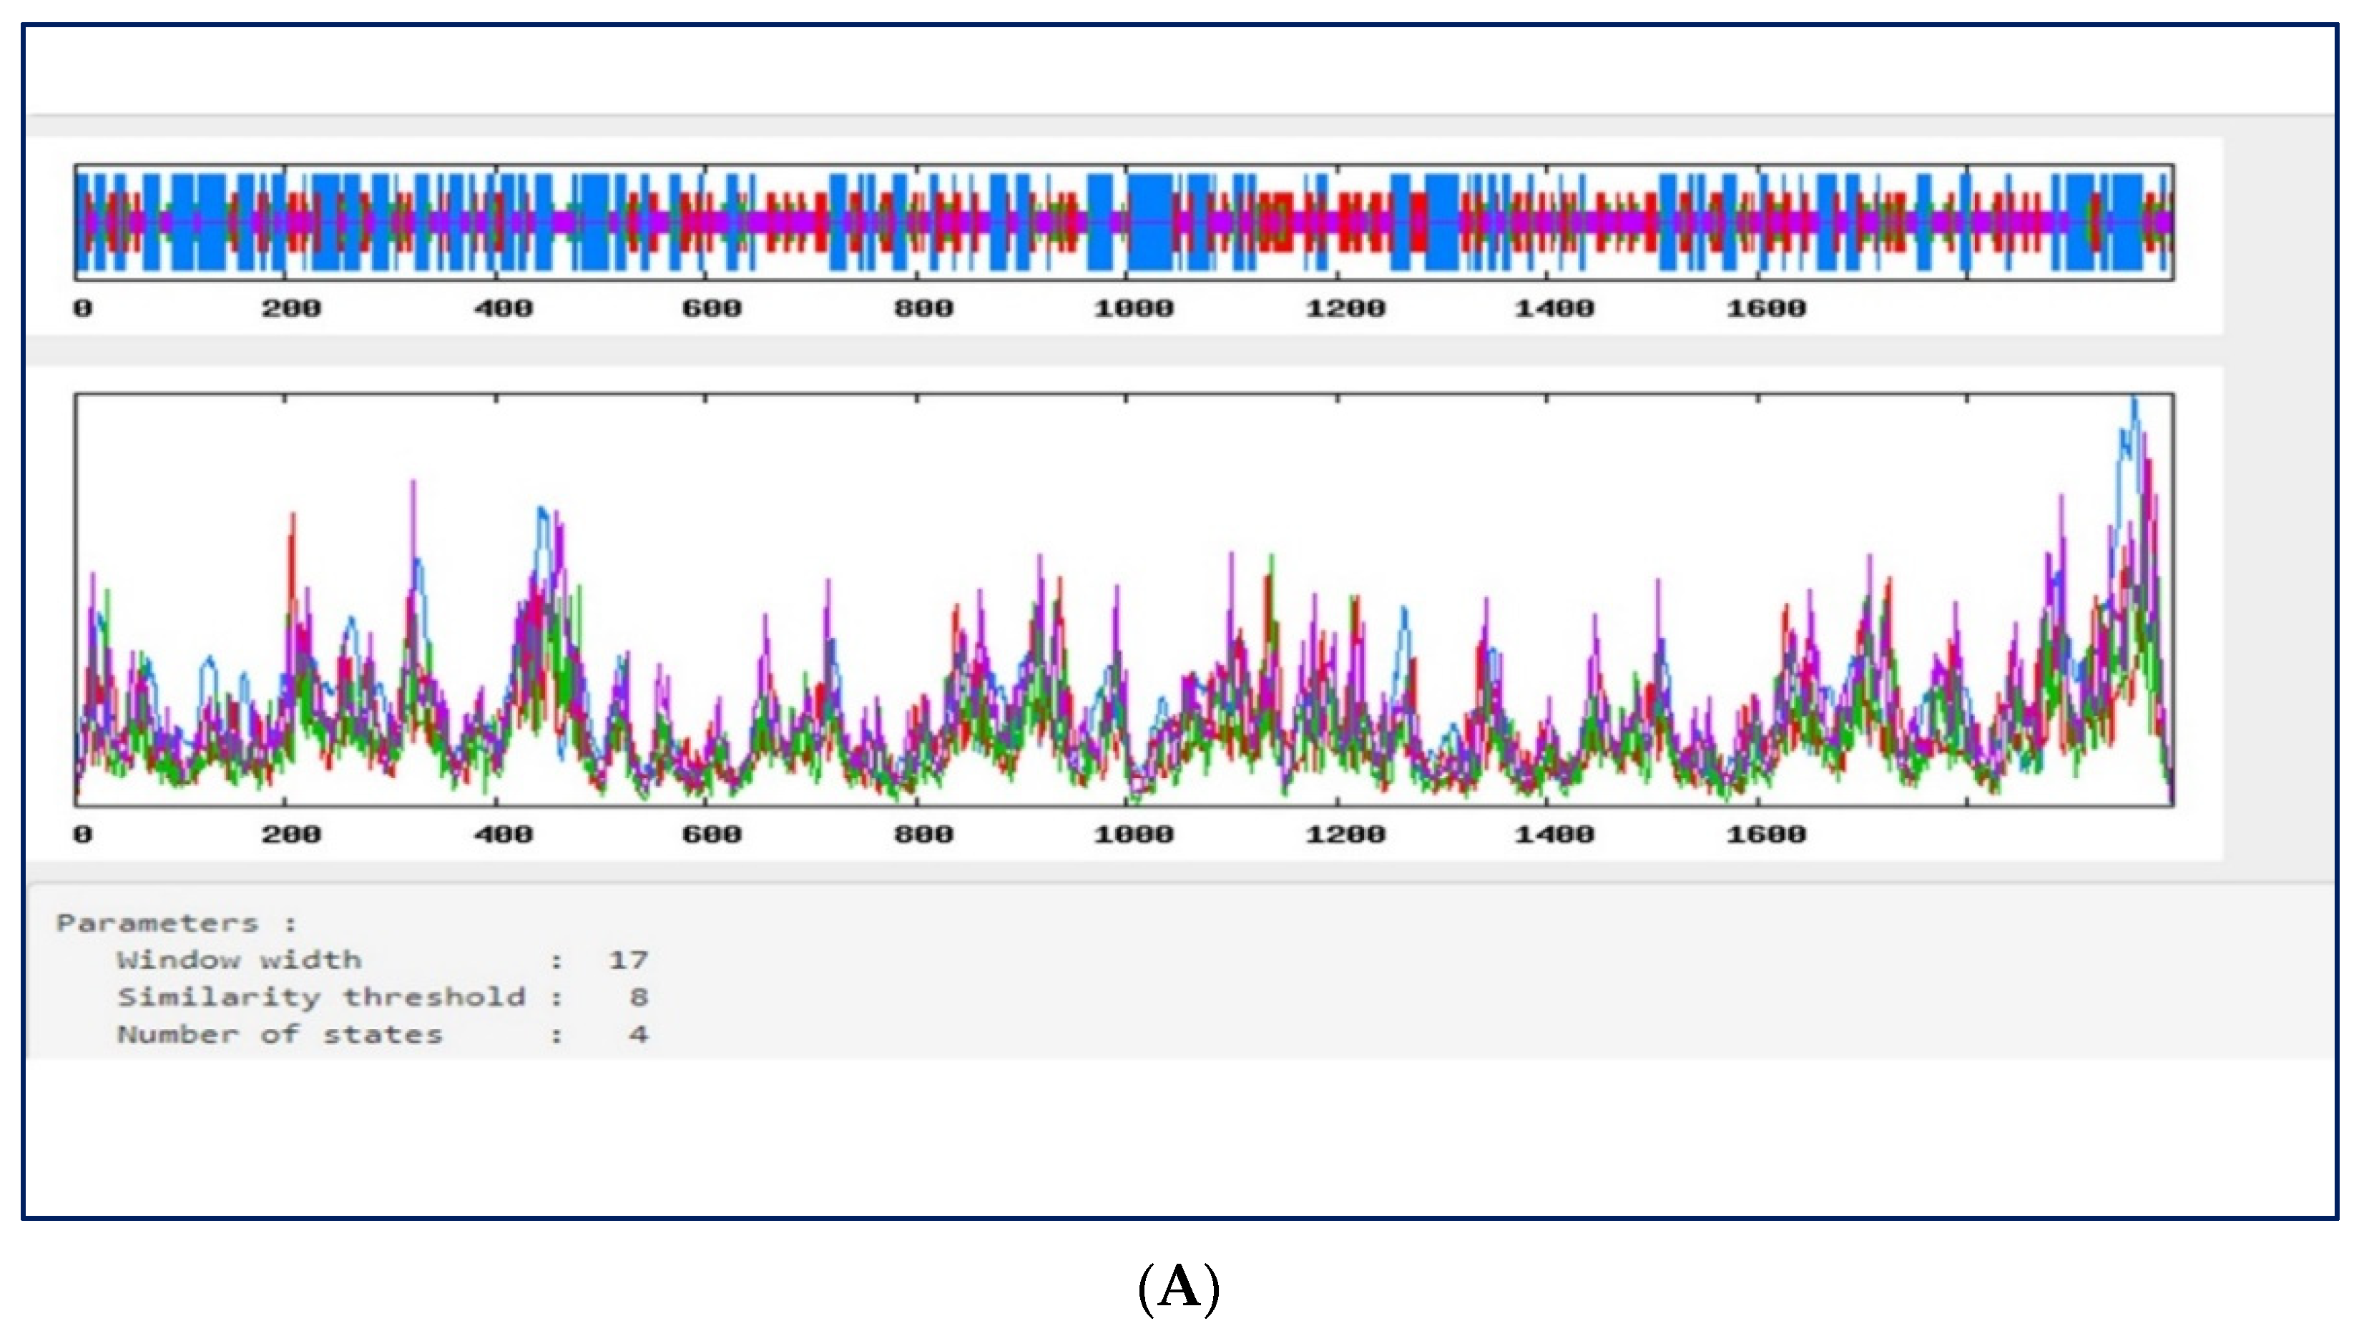Select the window width value 17
The height and width of the screenshot is (1341, 2359).
click(628, 960)
